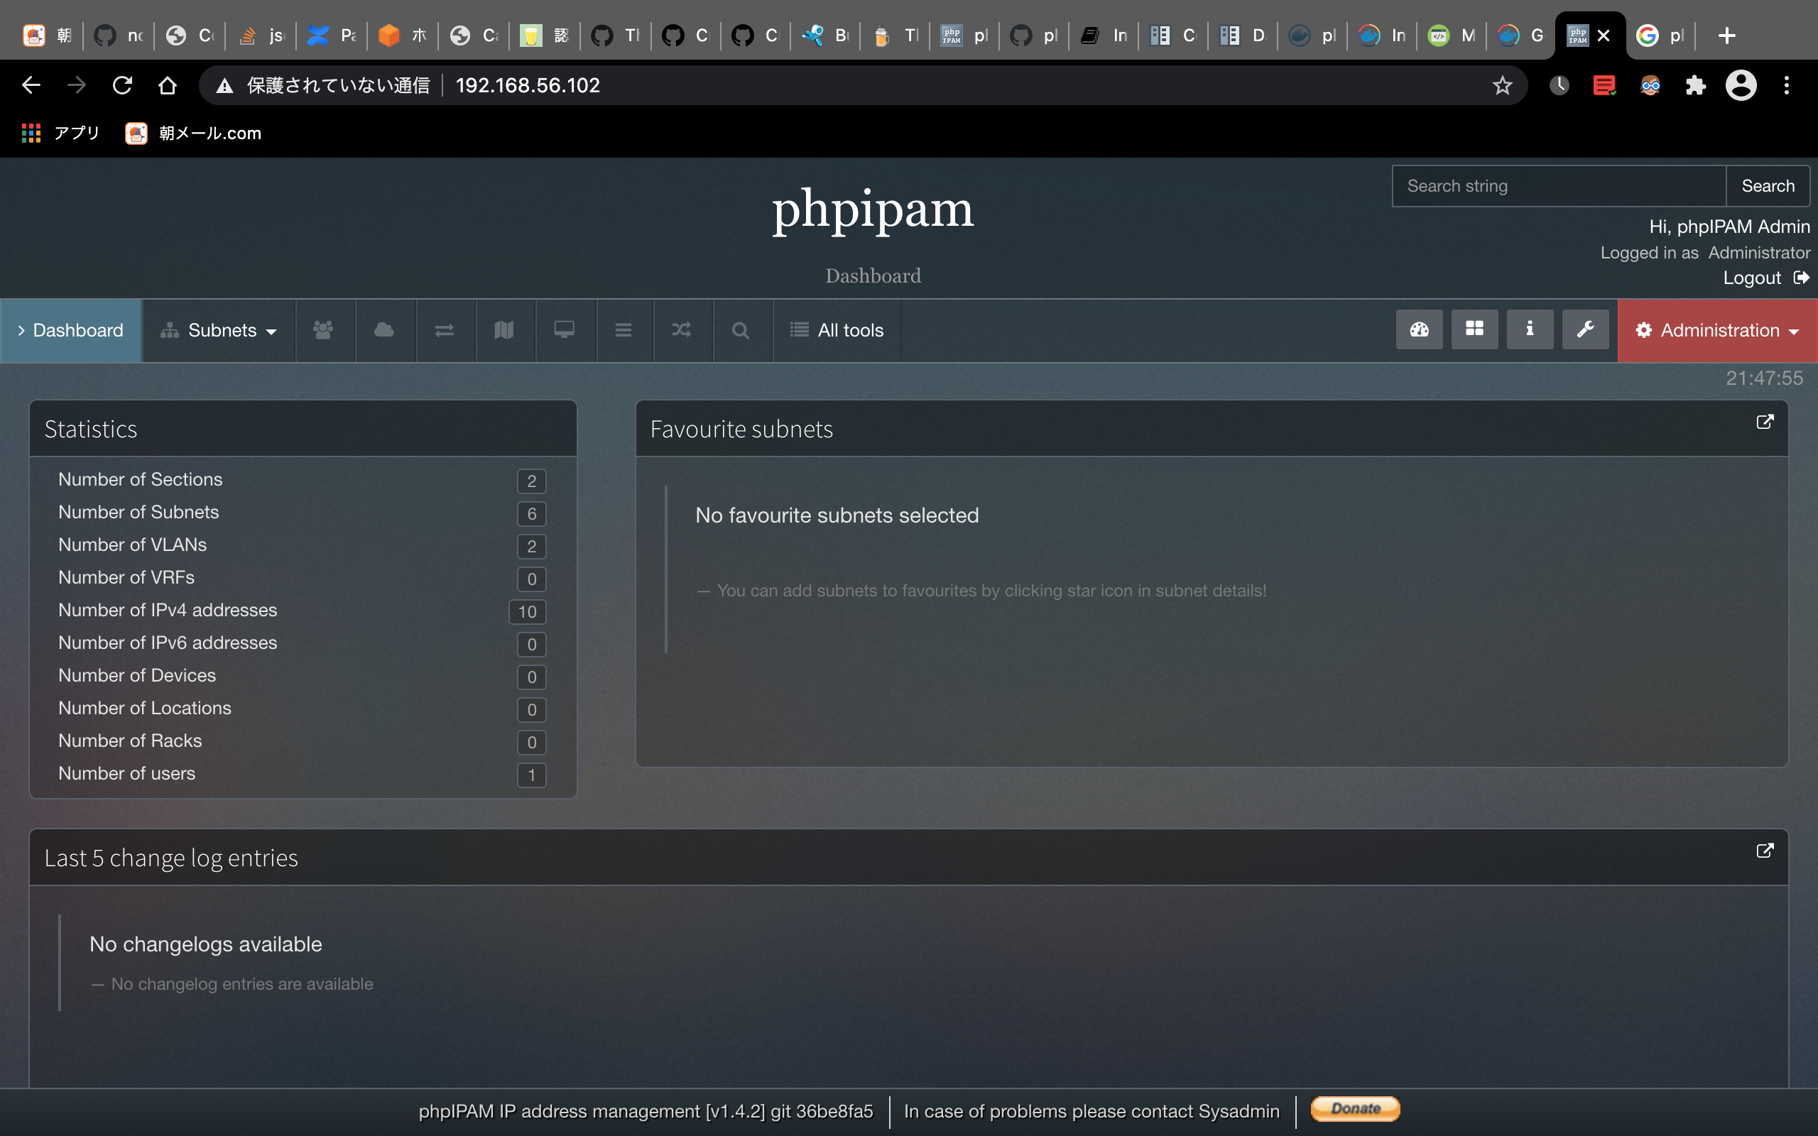The image size is (1818, 1136).
Task: Switch to the Google tab
Action: pyautogui.click(x=1660, y=35)
